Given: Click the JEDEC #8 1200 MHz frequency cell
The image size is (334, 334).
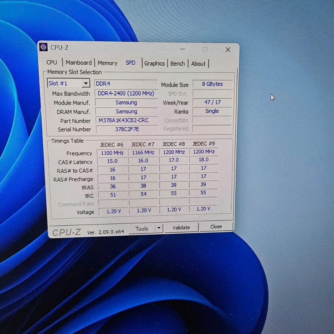Looking at the screenshot, I should (174, 152).
